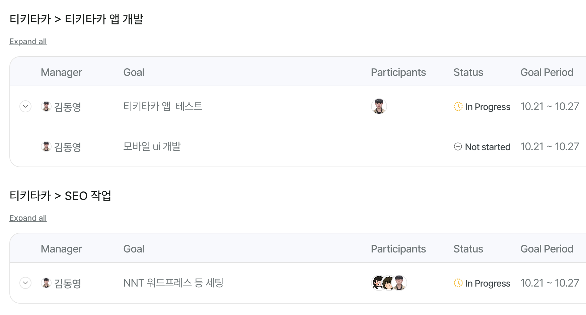586x315 pixels.
Task: Open participant avatar for 티키타카 앱 테스트
Action: [379, 106]
